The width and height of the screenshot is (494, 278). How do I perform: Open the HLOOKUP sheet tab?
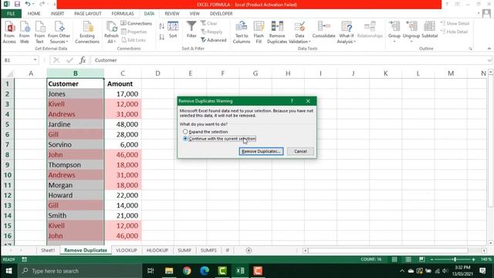click(x=157, y=250)
